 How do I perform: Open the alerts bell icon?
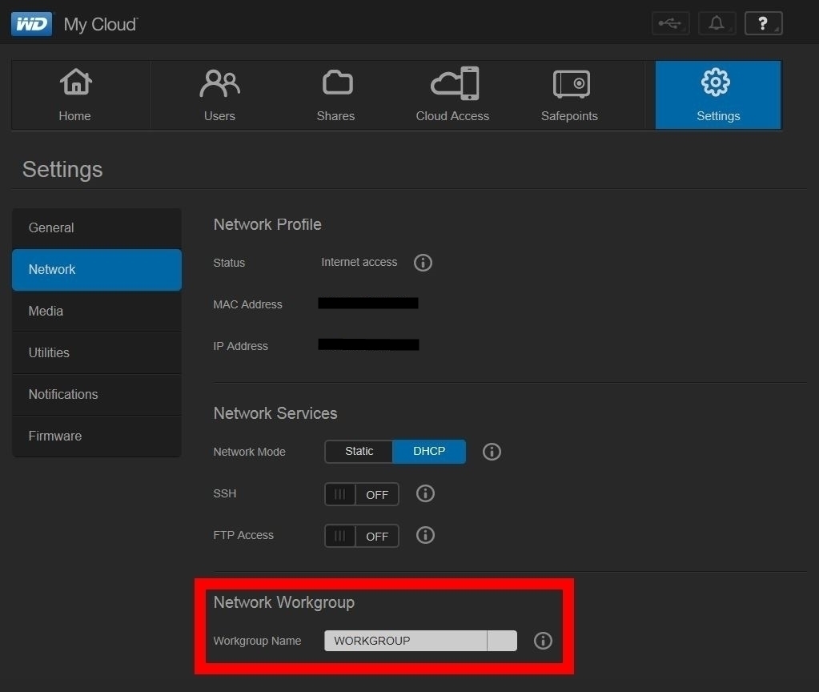[x=717, y=23]
